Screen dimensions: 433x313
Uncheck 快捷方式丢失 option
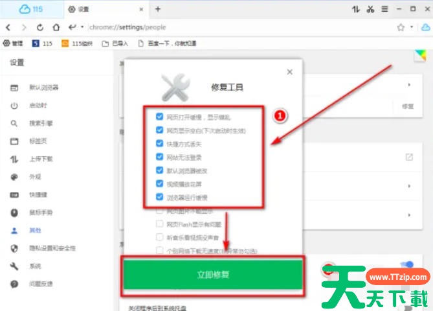pos(160,143)
